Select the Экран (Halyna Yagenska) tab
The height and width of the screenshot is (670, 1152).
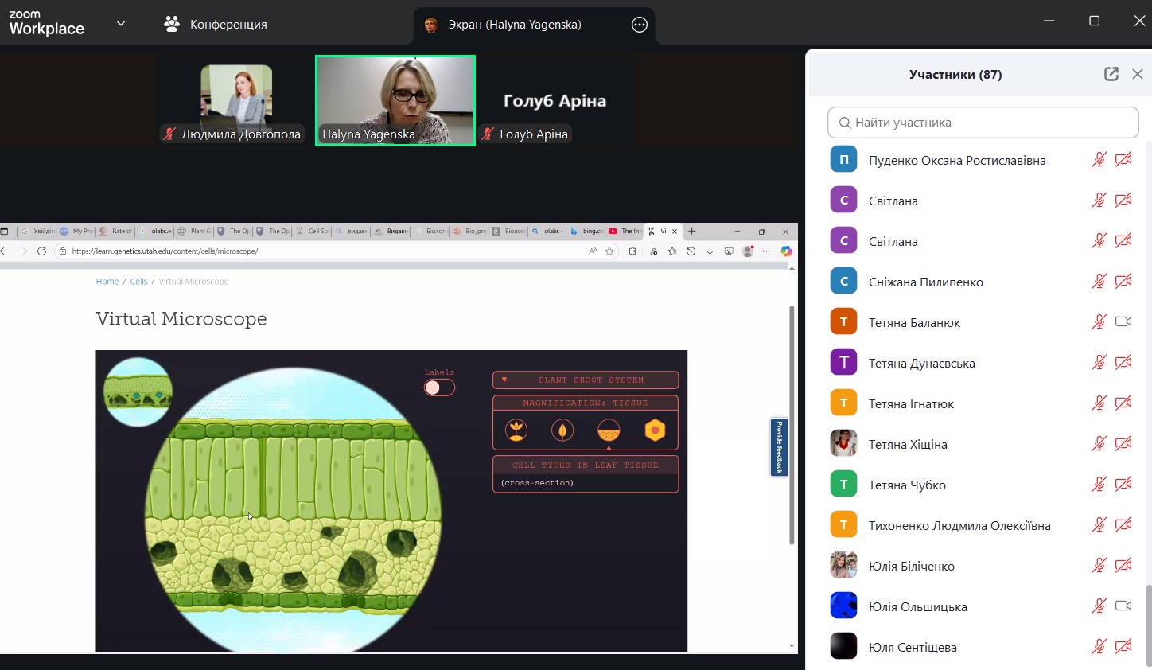(x=514, y=25)
